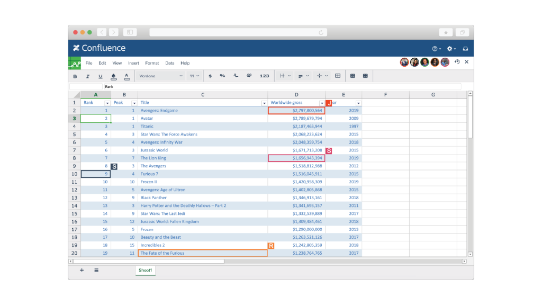The height and width of the screenshot is (305, 542).
Task: Click the insert table rows icon
Action: (x=353, y=76)
